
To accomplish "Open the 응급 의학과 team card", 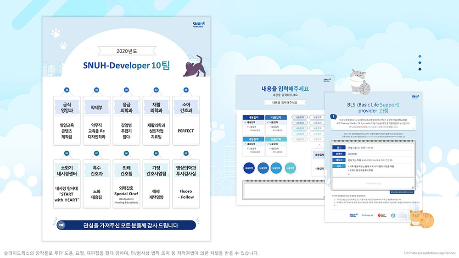I will pos(126,119).
